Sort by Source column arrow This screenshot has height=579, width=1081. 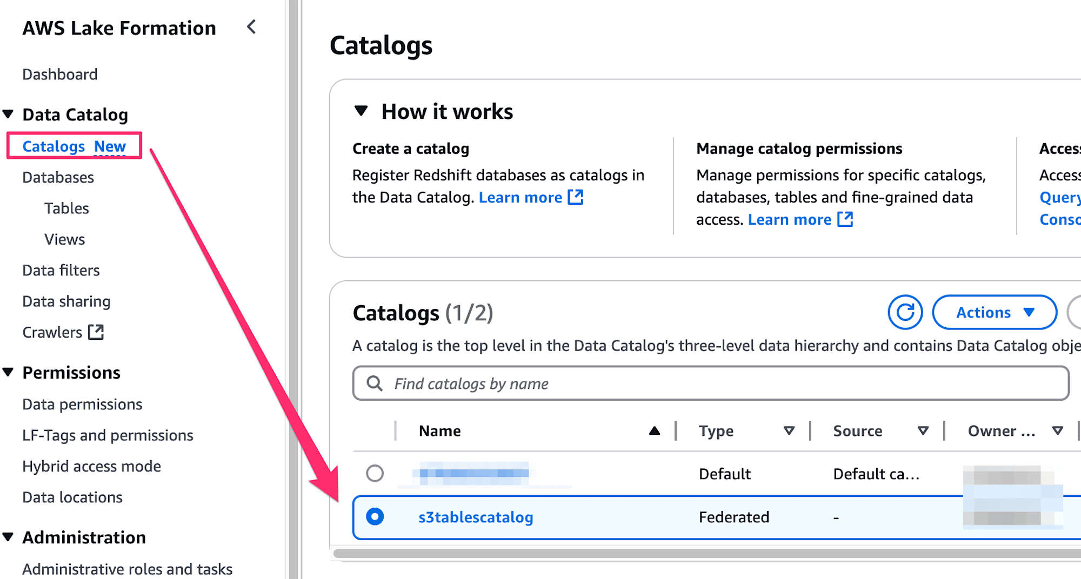tap(923, 430)
